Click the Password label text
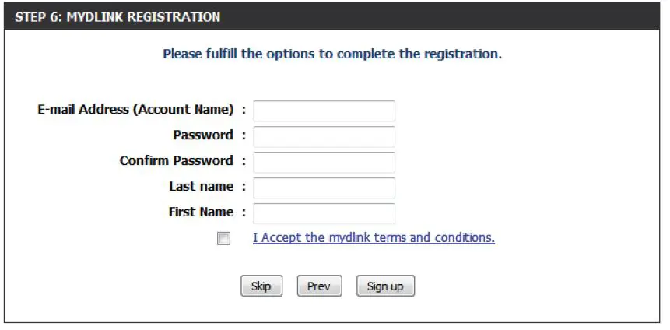Screen dimensions: 670x330 pyautogui.click(x=202, y=135)
